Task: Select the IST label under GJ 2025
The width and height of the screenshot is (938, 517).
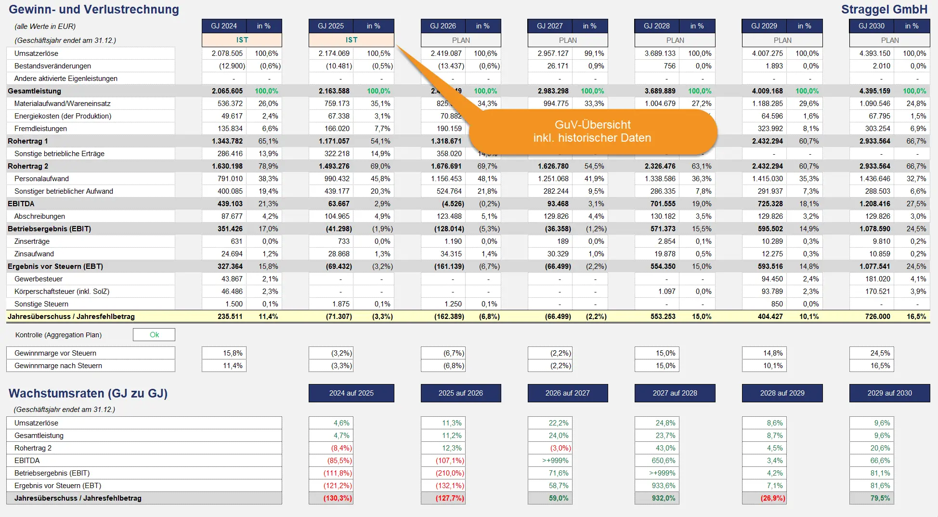Action: point(351,40)
